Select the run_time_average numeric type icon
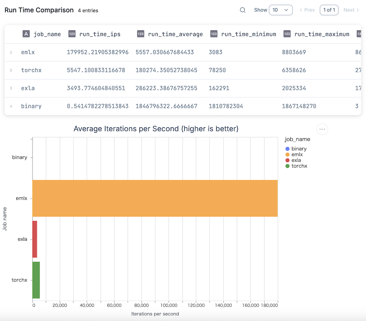Viewport: 366px width, 321px height. coord(141,34)
